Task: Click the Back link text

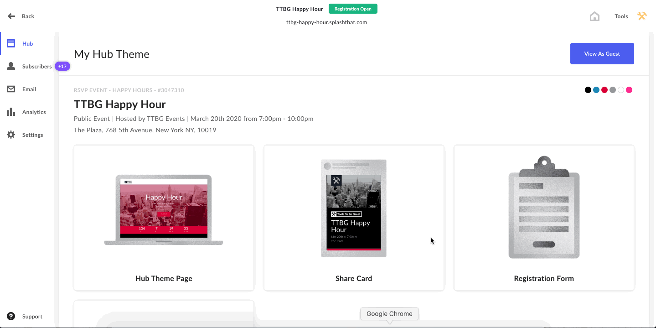Action: pos(28,16)
